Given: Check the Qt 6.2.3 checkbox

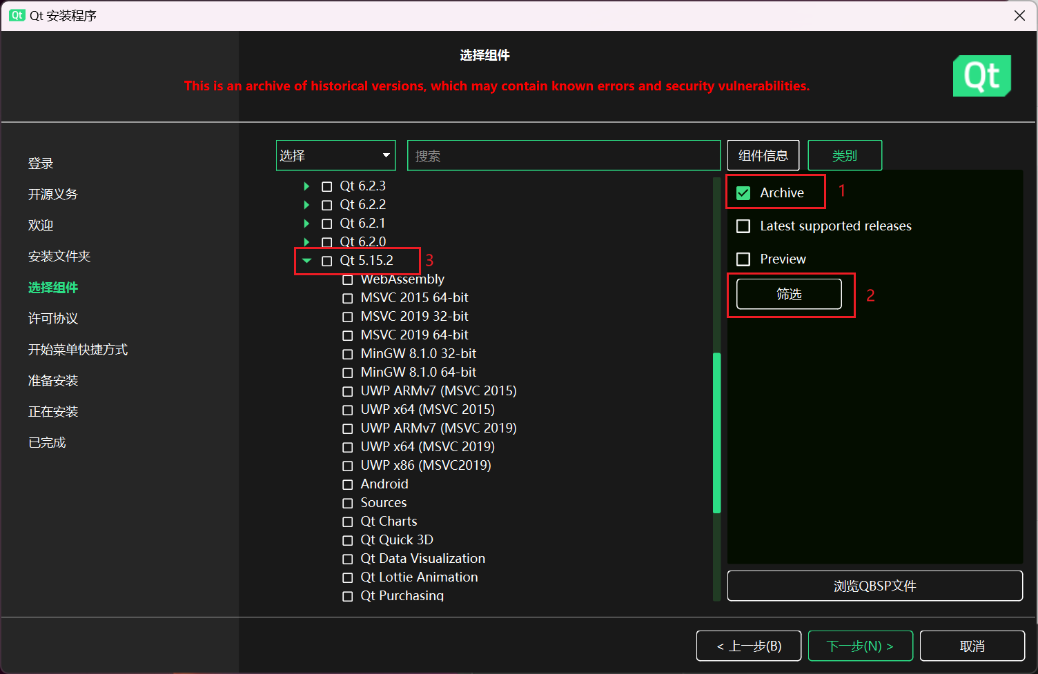Looking at the screenshot, I should [327, 186].
